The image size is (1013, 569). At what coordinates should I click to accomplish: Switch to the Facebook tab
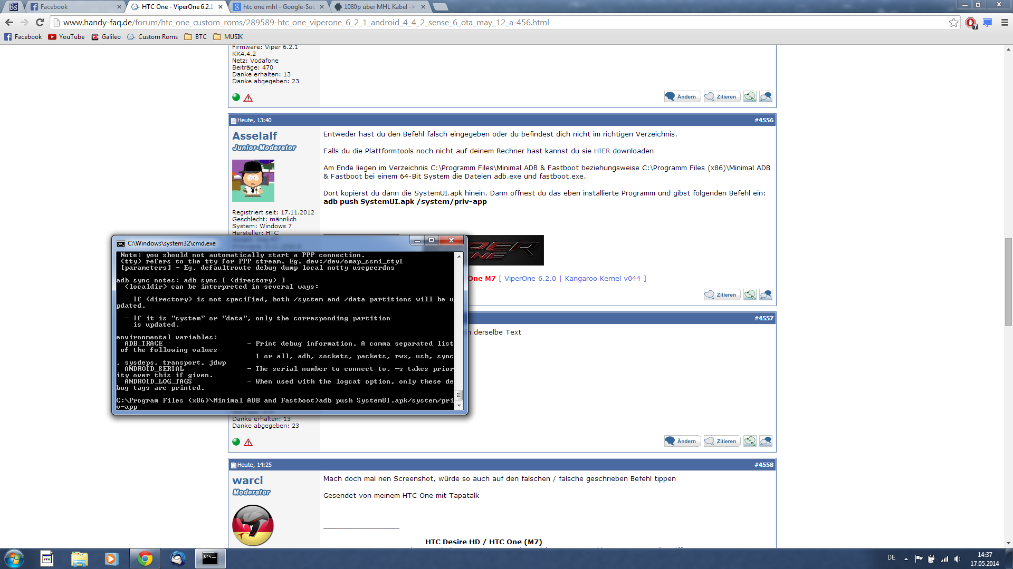[74, 7]
